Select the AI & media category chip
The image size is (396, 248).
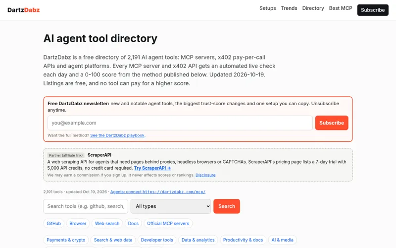282,240
